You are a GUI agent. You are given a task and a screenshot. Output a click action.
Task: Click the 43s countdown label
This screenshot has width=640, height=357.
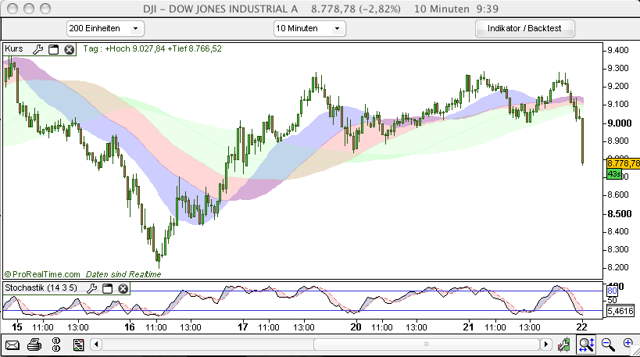click(614, 174)
